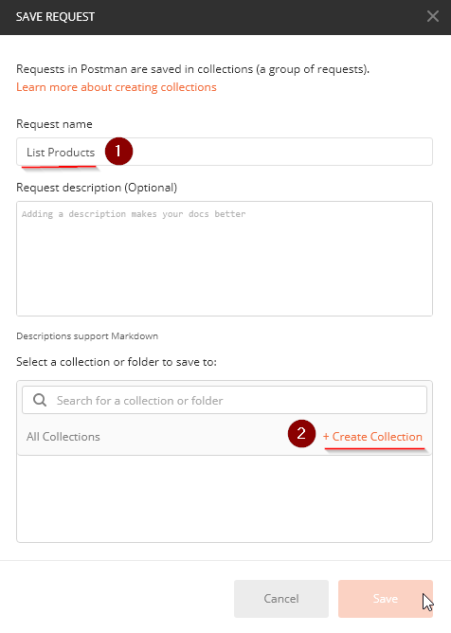Image resolution: width=451 pixels, height=633 pixels.
Task: Click the Select a collection or folder label
Action: (x=117, y=362)
